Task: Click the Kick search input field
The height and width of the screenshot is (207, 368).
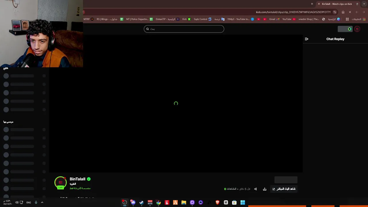Action: 184,29
